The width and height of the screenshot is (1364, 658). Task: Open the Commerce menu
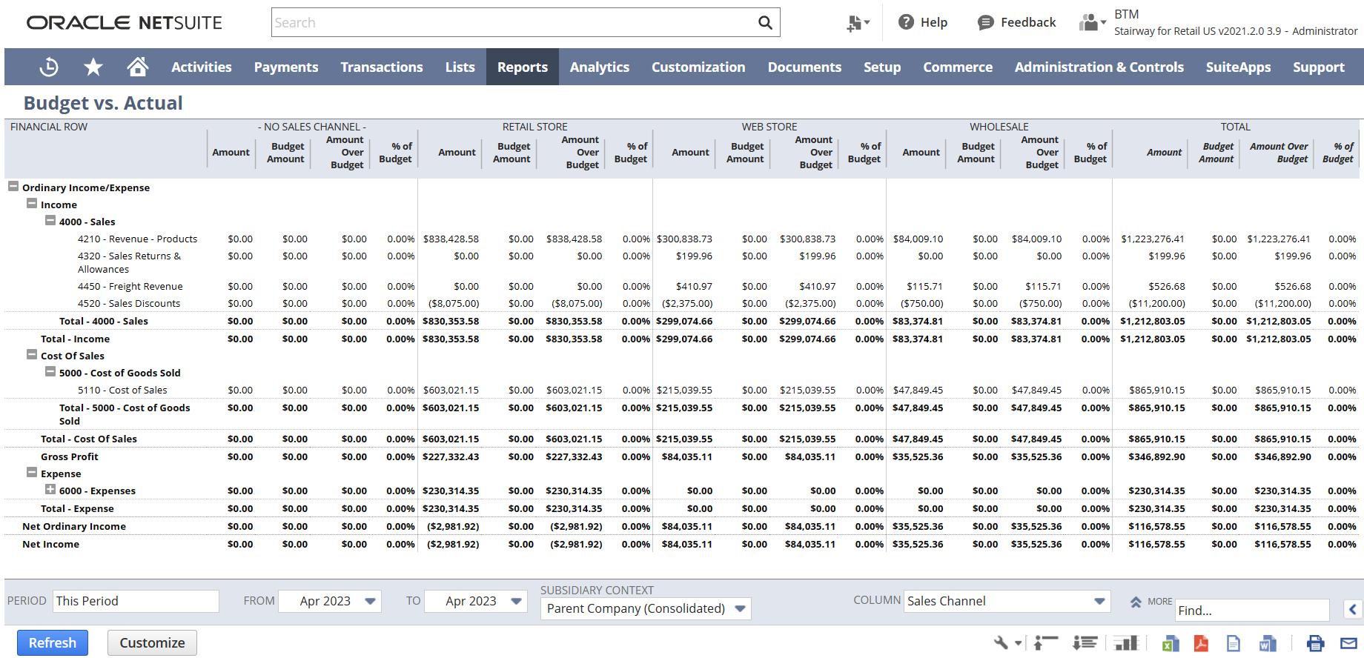point(958,67)
